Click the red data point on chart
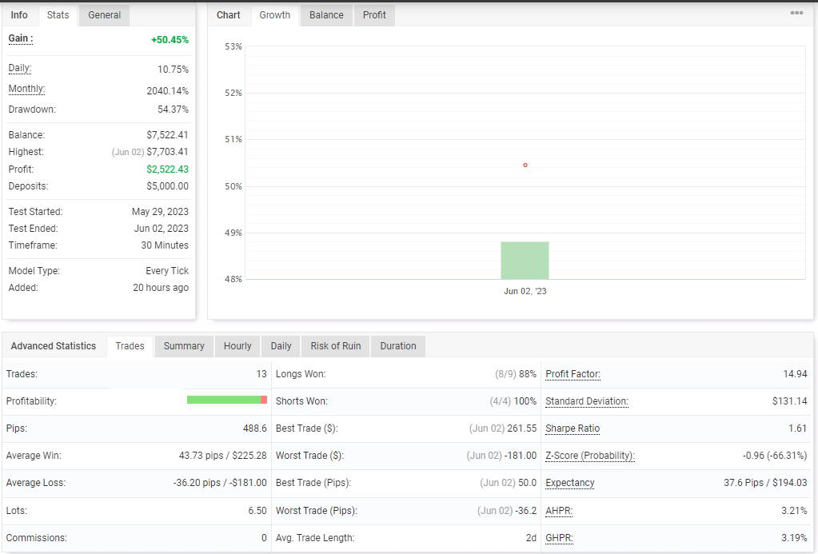818x554 pixels. tap(525, 165)
